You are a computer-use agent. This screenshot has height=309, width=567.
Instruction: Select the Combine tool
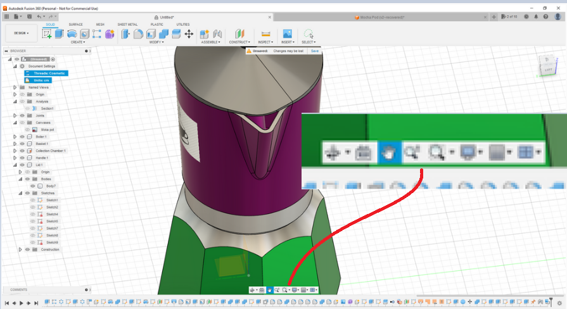(163, 34)
